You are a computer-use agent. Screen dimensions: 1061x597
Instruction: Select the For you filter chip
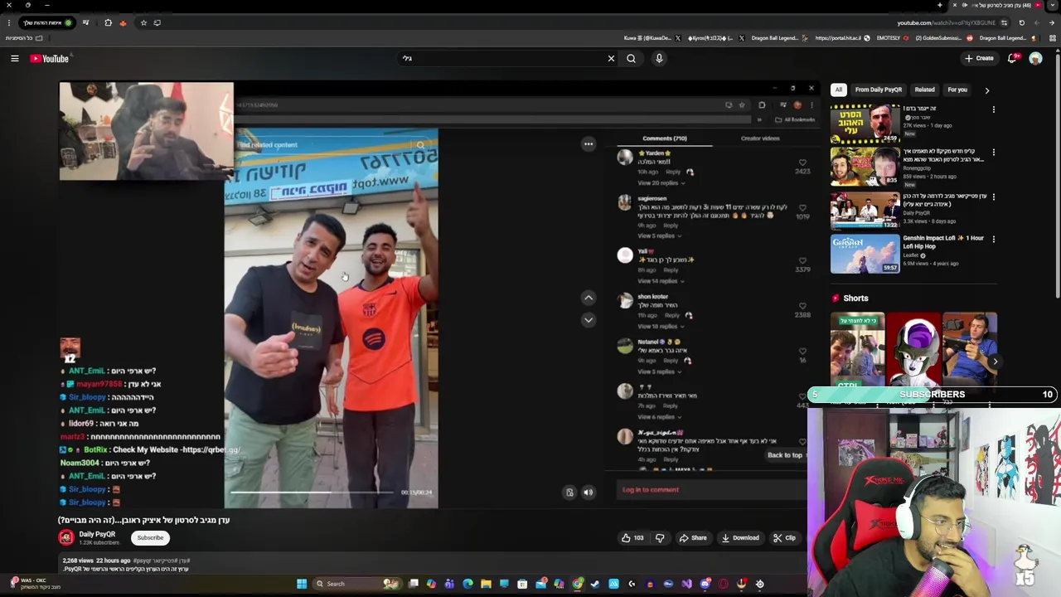(957, 90)
